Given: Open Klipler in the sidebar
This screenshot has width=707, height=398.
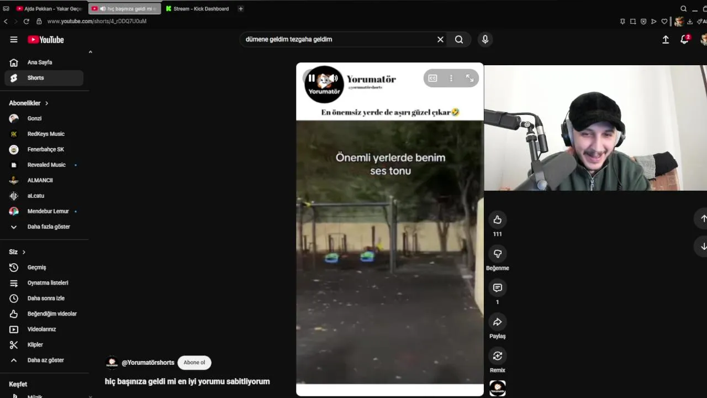Looking at the screenshot, I should click(44, 345).
